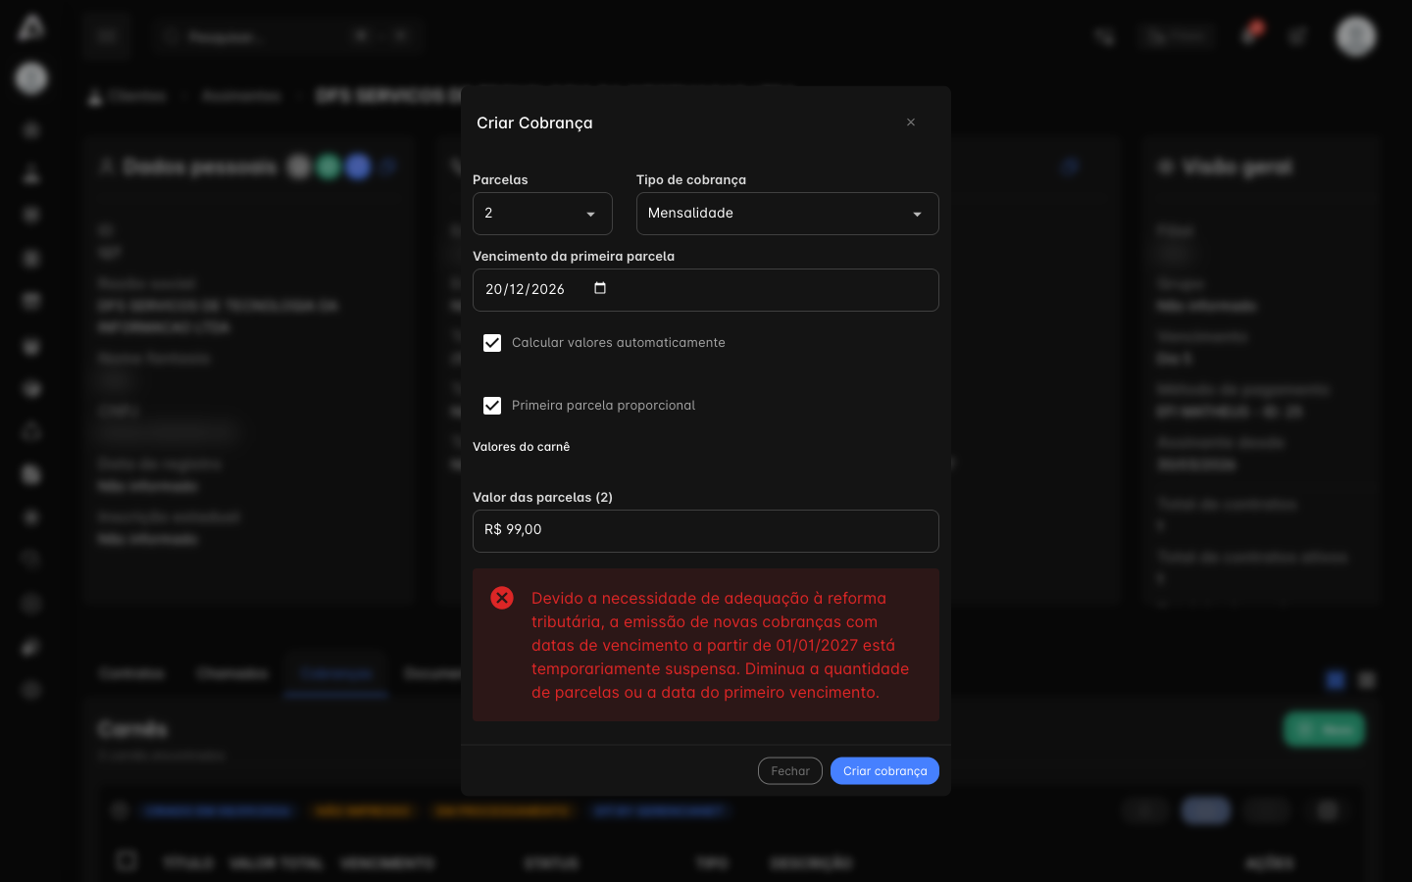Open the Parcelas dropdown showing 2
The image size is (1412, 882).
click(x=542, y=214)
